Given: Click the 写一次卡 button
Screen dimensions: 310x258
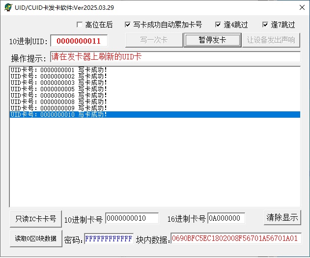Looking at the screenshot, I should (x=154, y=40).
